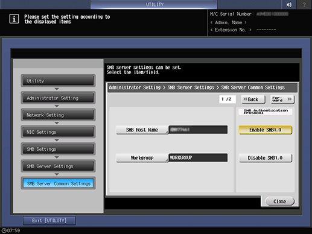
Task: Click the SMB Host Name button
Action: [x=142, y=130]
